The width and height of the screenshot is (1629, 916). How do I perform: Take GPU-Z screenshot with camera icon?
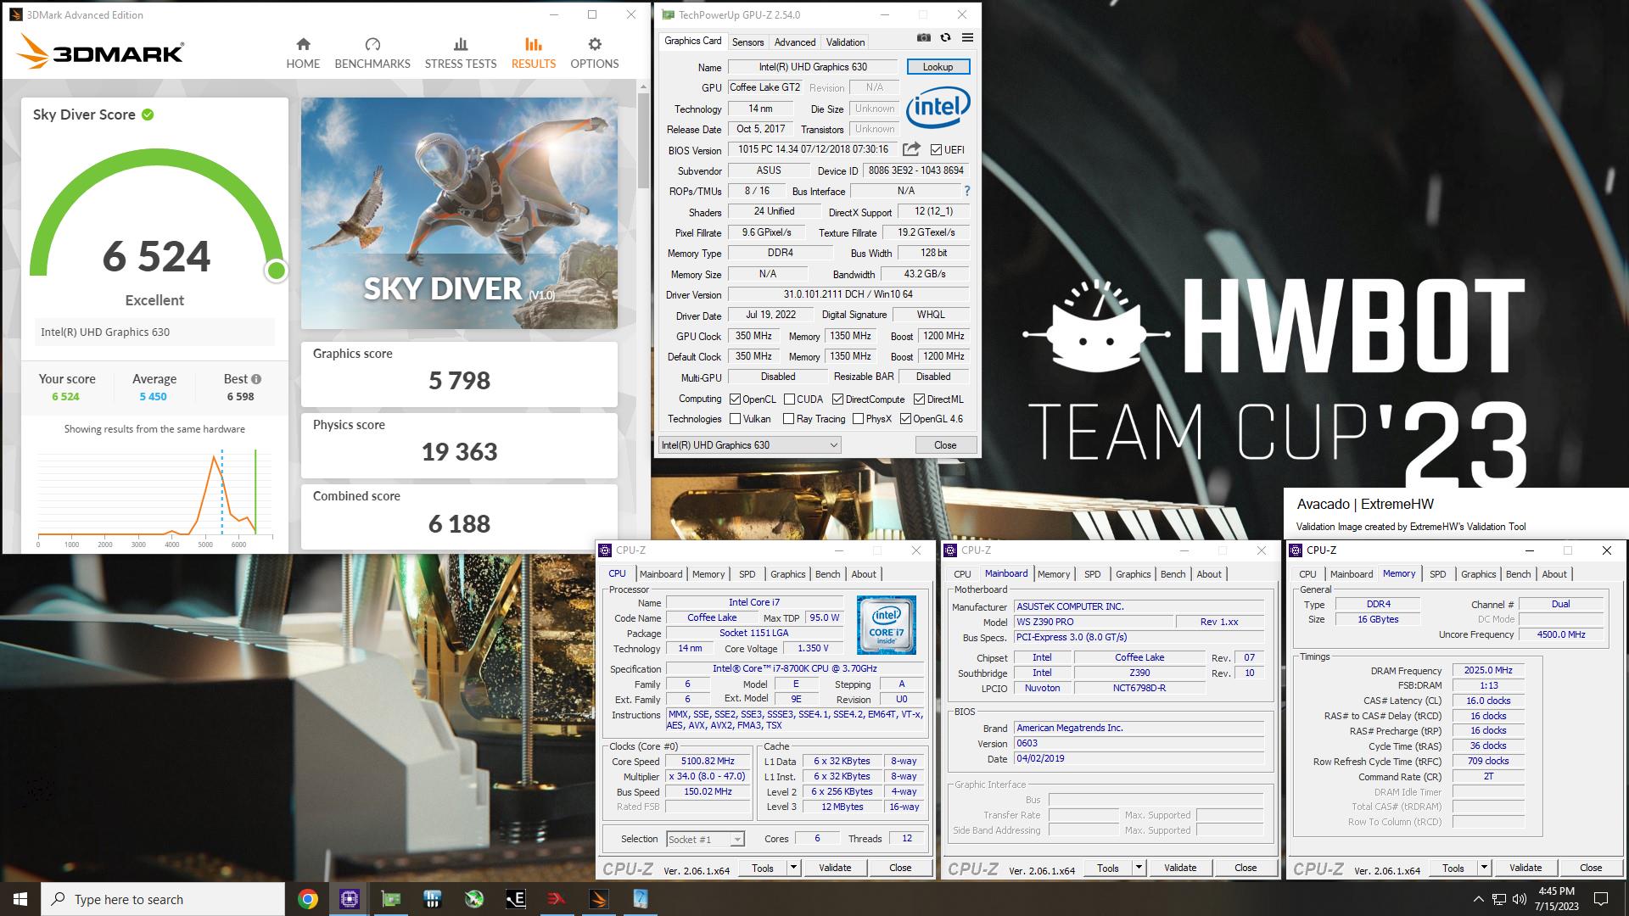click(x=924, y=38)
